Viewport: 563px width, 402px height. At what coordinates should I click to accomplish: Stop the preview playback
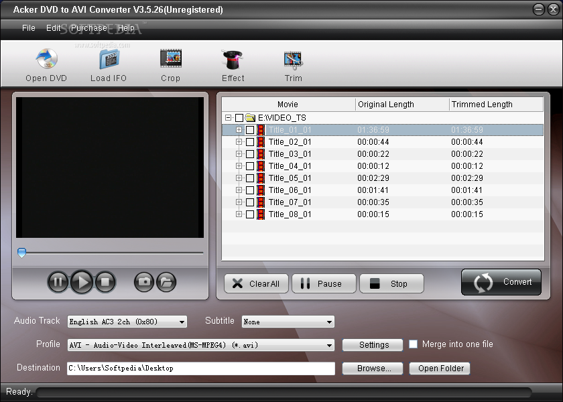tap(105, 282)
